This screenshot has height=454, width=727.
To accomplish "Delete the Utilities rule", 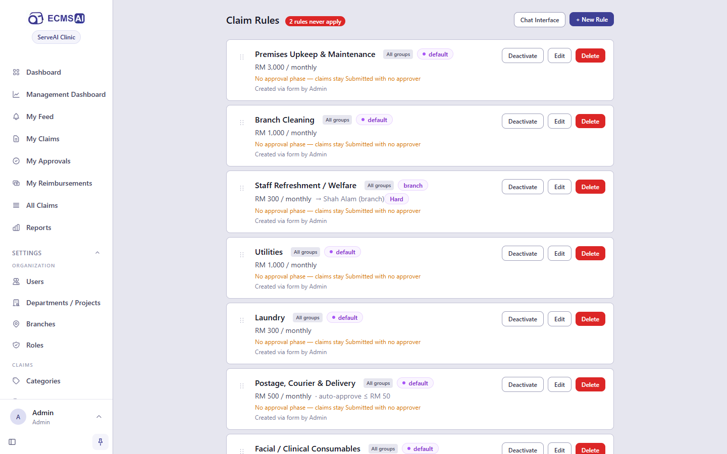I will [x=590, y=254].
